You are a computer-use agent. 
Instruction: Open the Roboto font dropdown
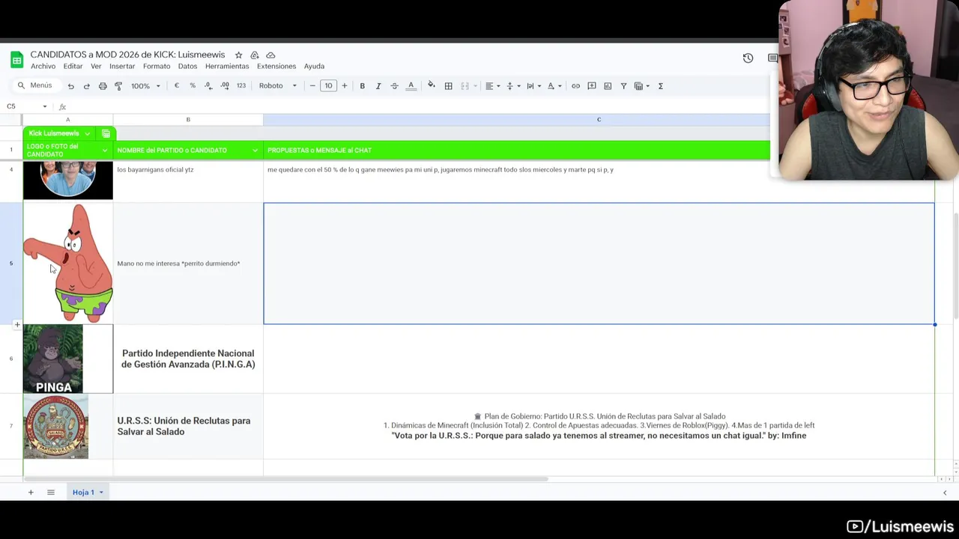pyautogui.click(x=278, y=85)
